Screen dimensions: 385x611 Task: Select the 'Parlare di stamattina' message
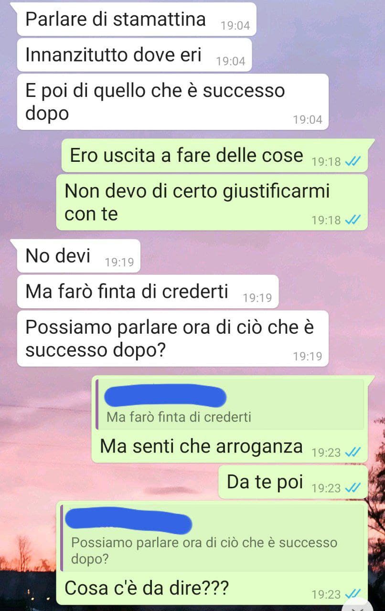[137, 20]
